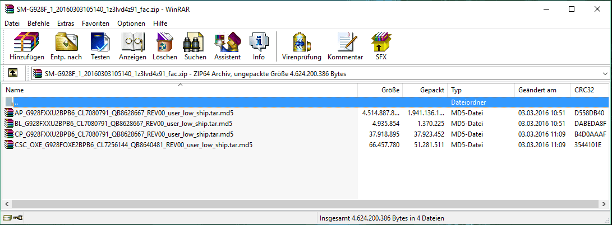
Task: Click the horizontal scrollbar right arrow
Action: pyautogui.click(x=605, y=204)
